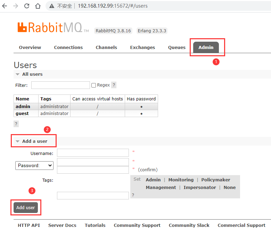
Task: Switch to the Overview tab
Action: pyautogui.click(x=30, y=48)
